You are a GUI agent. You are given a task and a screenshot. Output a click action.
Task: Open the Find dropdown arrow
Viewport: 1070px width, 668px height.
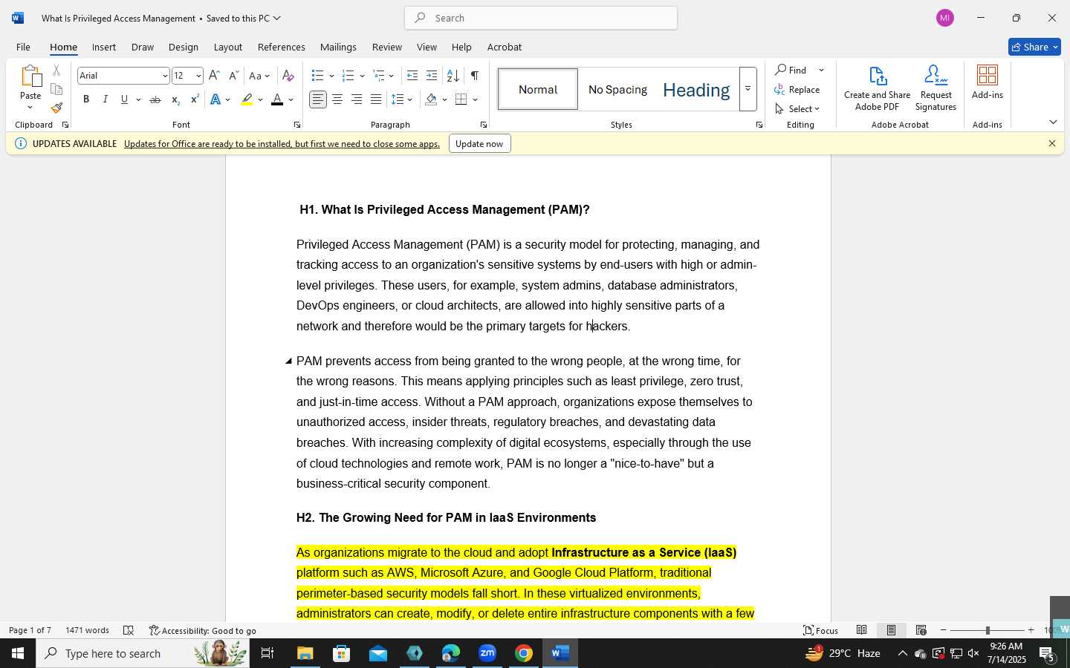(x=821, y=70)
